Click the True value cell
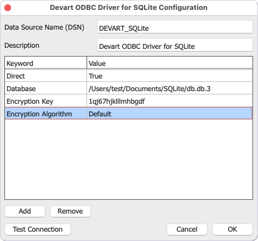 pyautogui.click(x=170, y=76)
